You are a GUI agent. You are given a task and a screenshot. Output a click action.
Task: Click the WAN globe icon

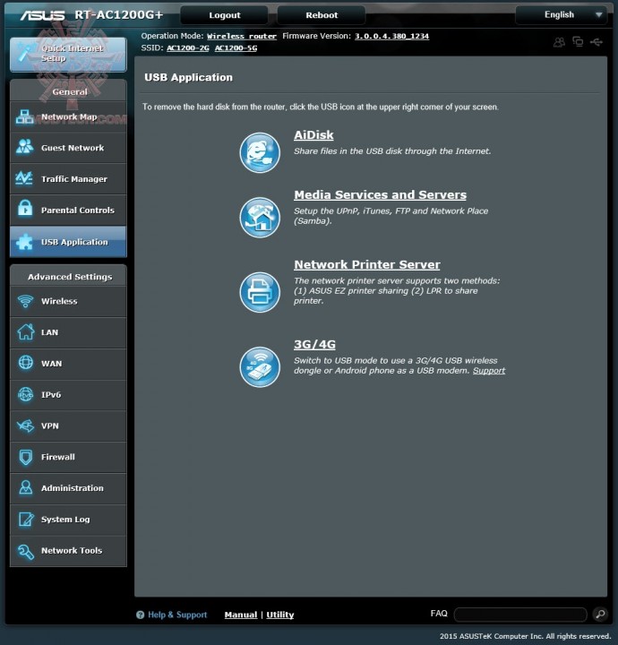click(x=25, y=363)
